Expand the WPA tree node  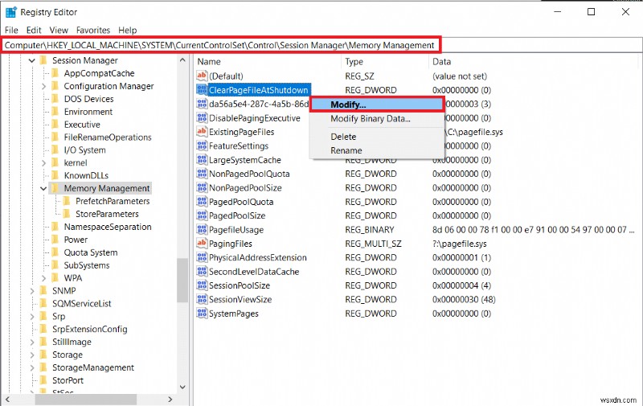coord(43,278)
